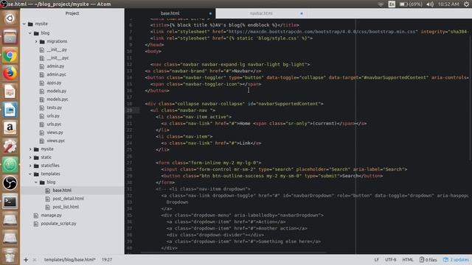The image size is (472, 265).
Task: Open views.pyc file
Action: click(x=56, y=141)
